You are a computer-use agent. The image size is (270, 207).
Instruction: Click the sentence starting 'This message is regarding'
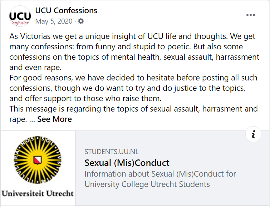pos(132,109)
